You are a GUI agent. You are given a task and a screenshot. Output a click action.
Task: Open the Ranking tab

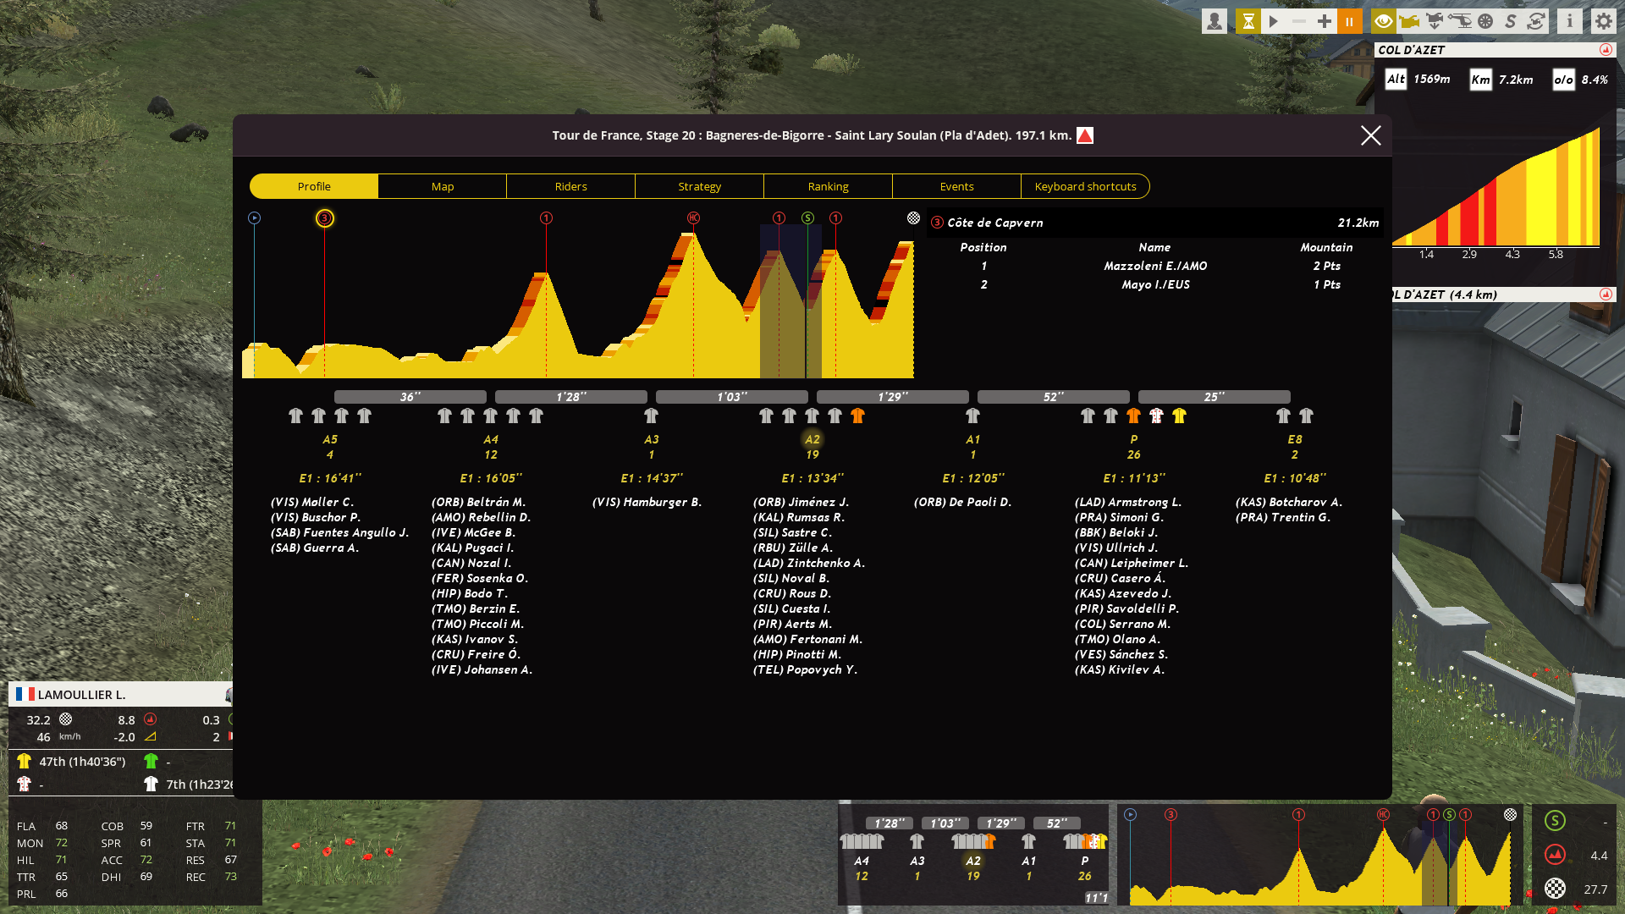[829, 186]
